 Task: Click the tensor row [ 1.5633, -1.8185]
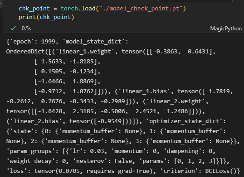point(65,62)
